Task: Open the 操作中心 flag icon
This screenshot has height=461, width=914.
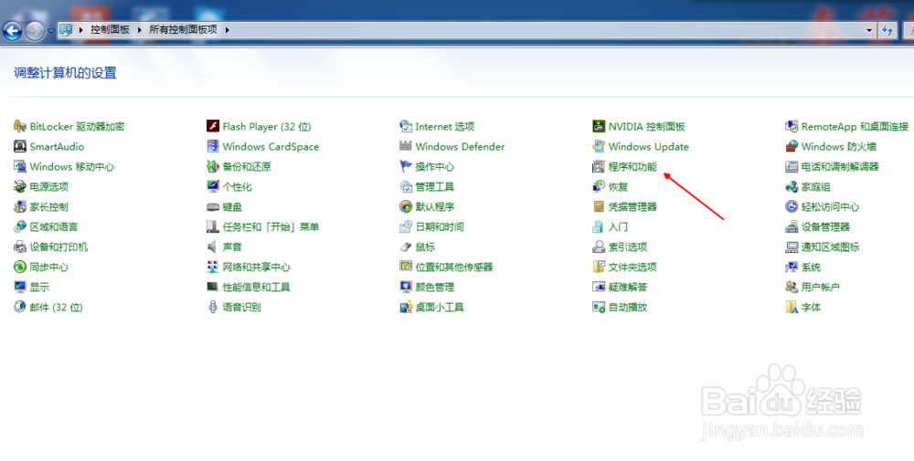Action: coord(406,166)
